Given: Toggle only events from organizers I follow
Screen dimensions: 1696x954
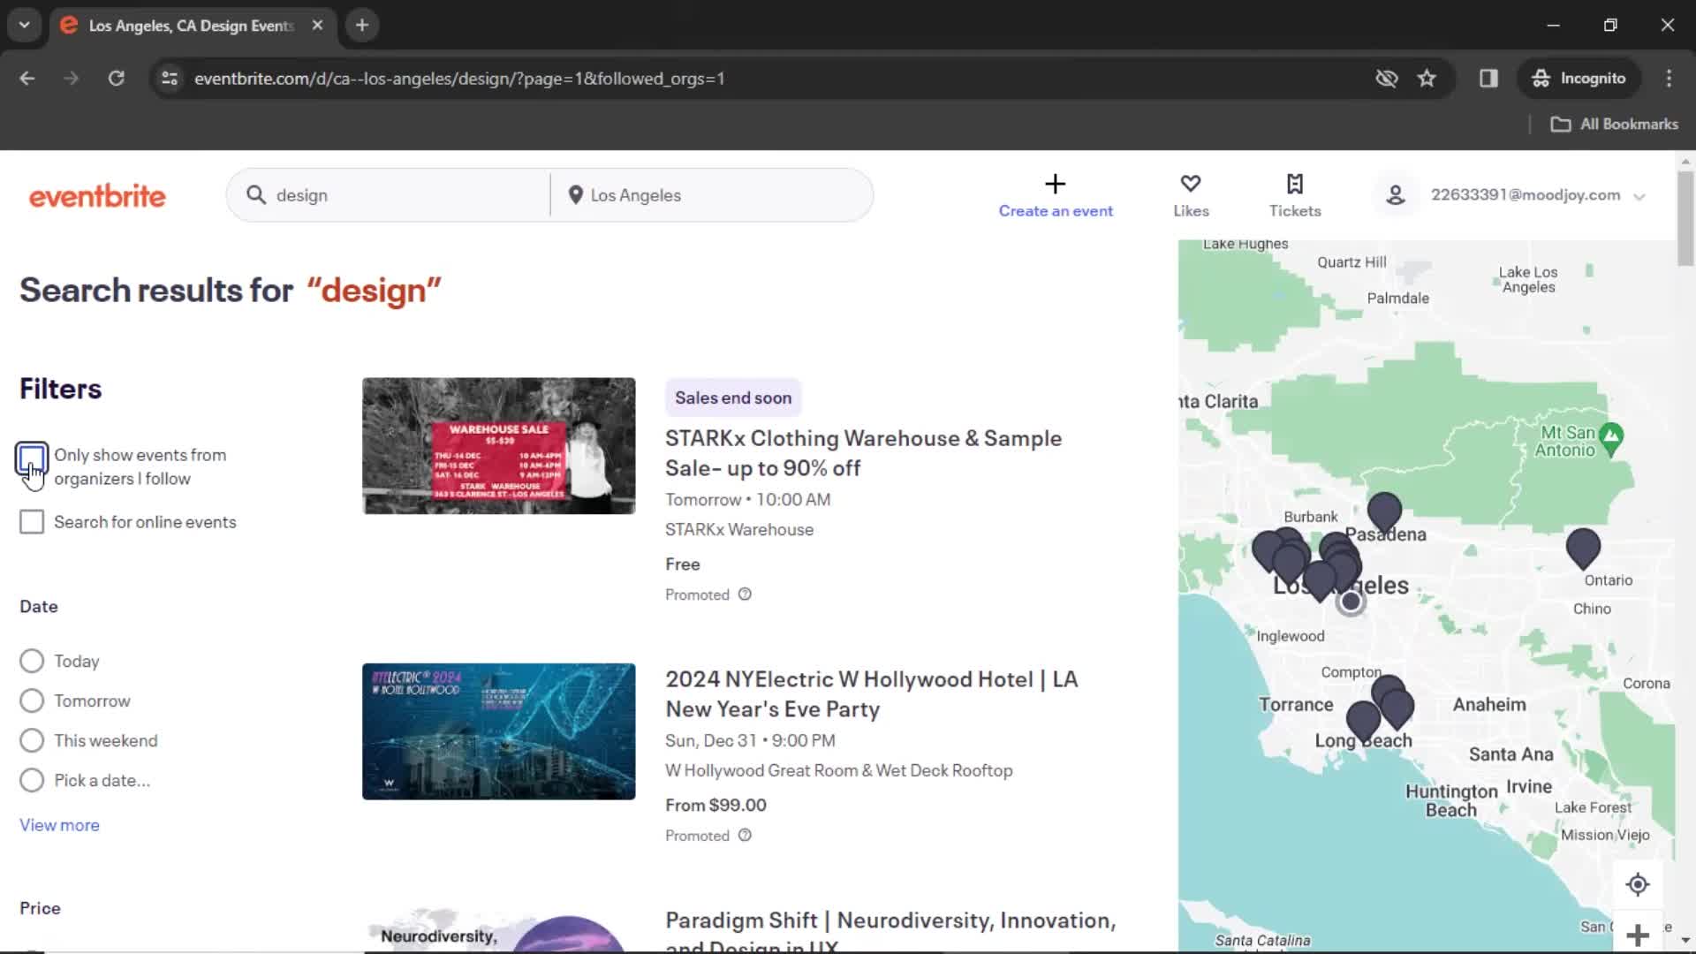Looking at the screenshot, I should 32,458.
